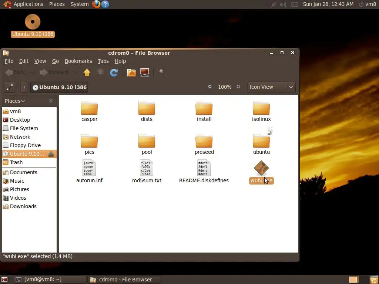
Task: Close the Places sidebar
Action: tap(50, 101)
